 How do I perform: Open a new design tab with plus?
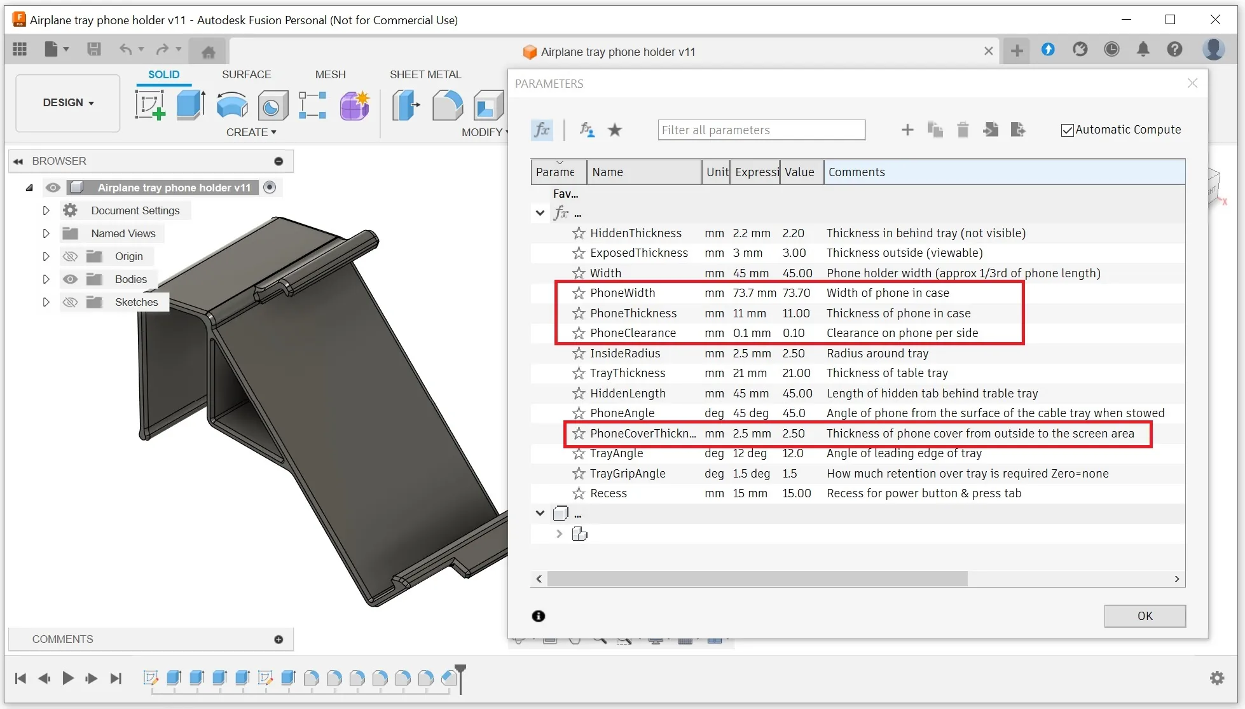click(1017, 51)
